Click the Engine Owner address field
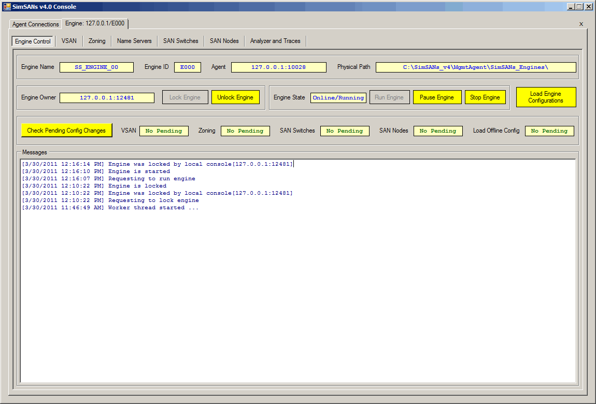Screen dimensions: 596x404 point(107,97)
